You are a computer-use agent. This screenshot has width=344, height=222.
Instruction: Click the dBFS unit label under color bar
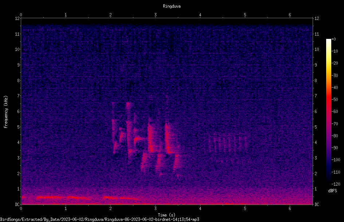pos(332,191)
